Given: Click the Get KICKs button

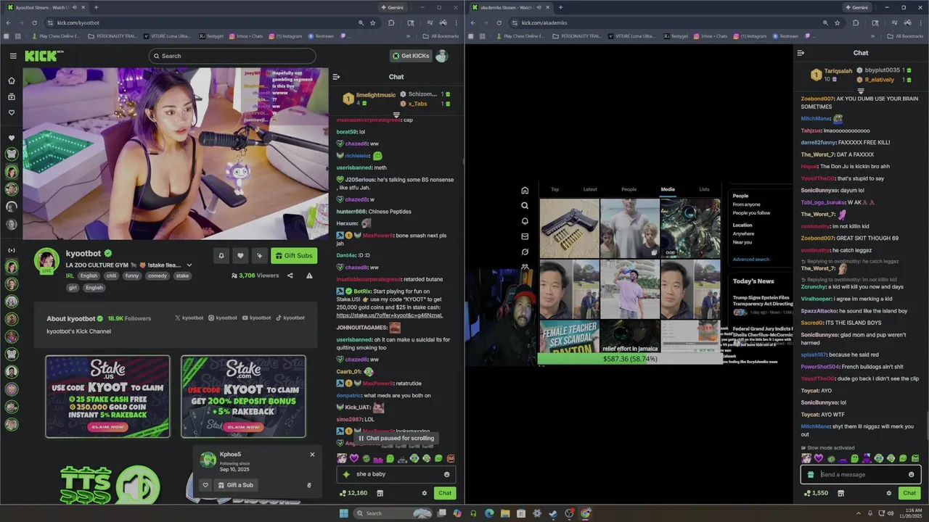Looking at the screenshot, I should click(x=410, y=56).
